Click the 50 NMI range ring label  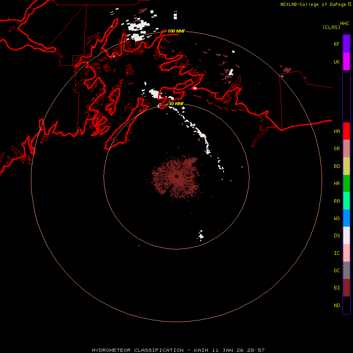(x=176, y=104)
